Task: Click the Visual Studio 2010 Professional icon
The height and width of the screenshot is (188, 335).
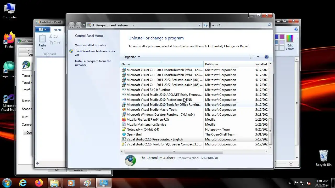Action: tap(124, 100)
